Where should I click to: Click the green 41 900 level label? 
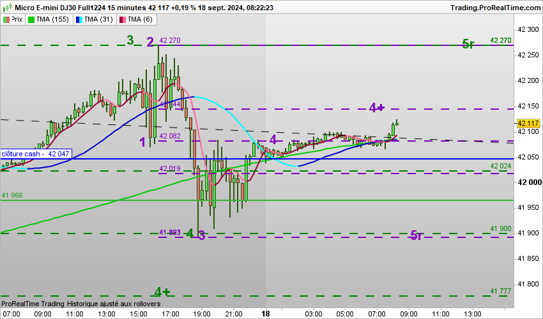[x=500, y=228]
